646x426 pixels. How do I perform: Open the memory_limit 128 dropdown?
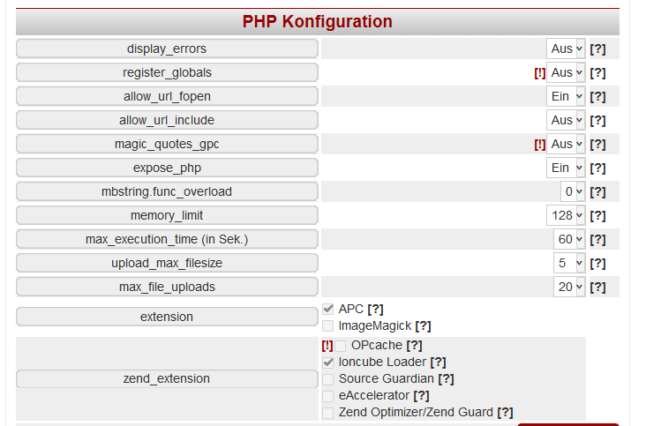(x=566, y=216)
